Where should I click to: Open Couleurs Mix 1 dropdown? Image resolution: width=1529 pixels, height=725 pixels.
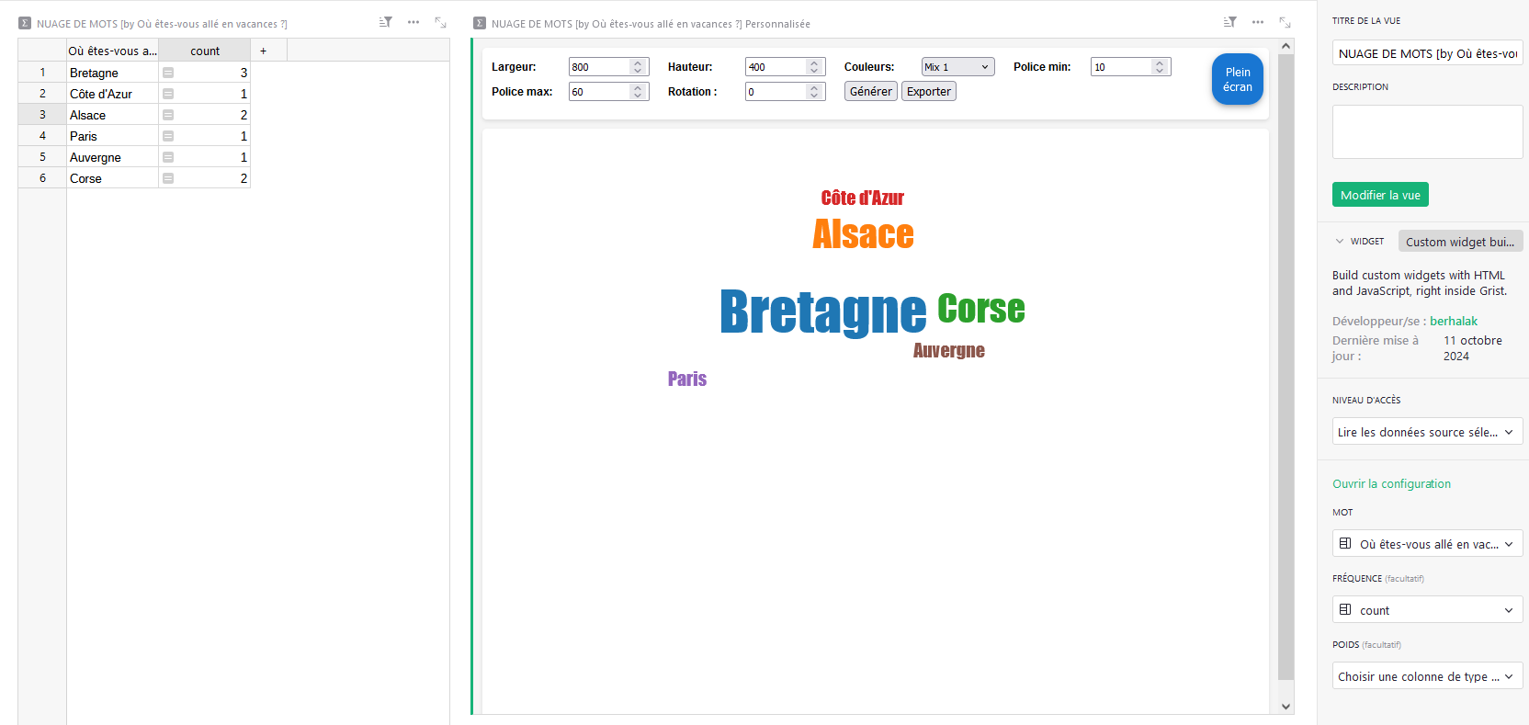[x=957, y=67]
